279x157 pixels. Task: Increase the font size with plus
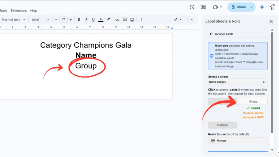click(x=71, y=19)
